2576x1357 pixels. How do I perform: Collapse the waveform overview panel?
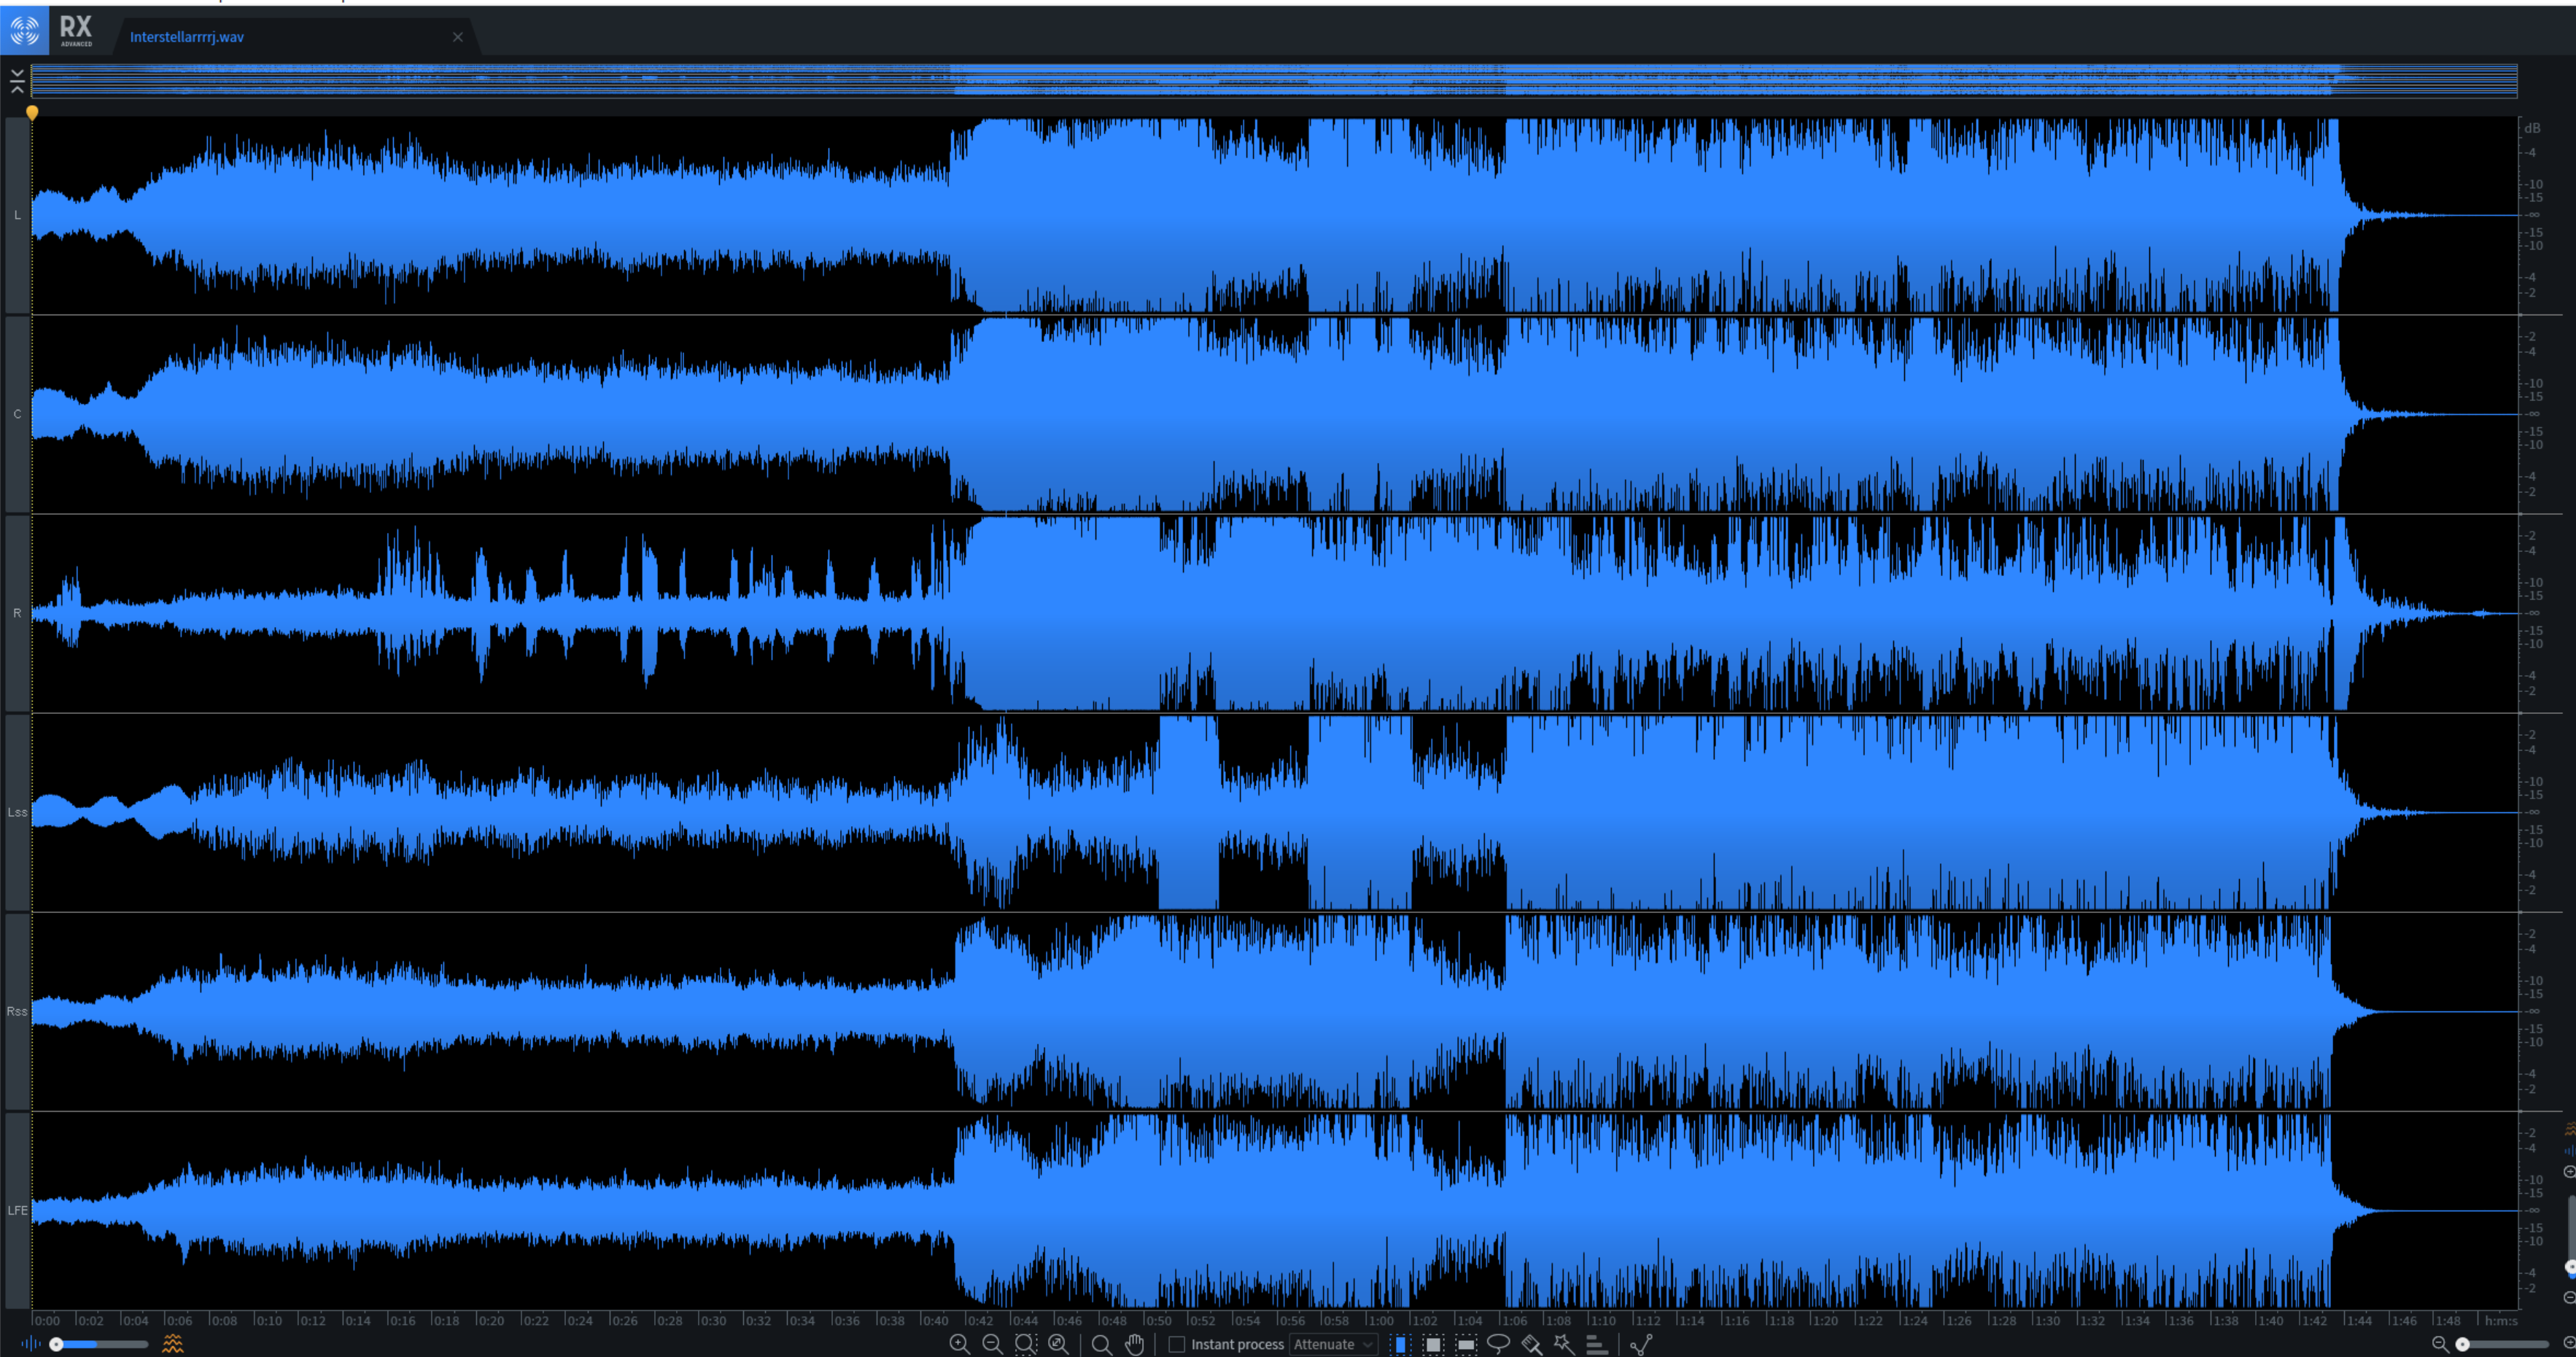17,81
